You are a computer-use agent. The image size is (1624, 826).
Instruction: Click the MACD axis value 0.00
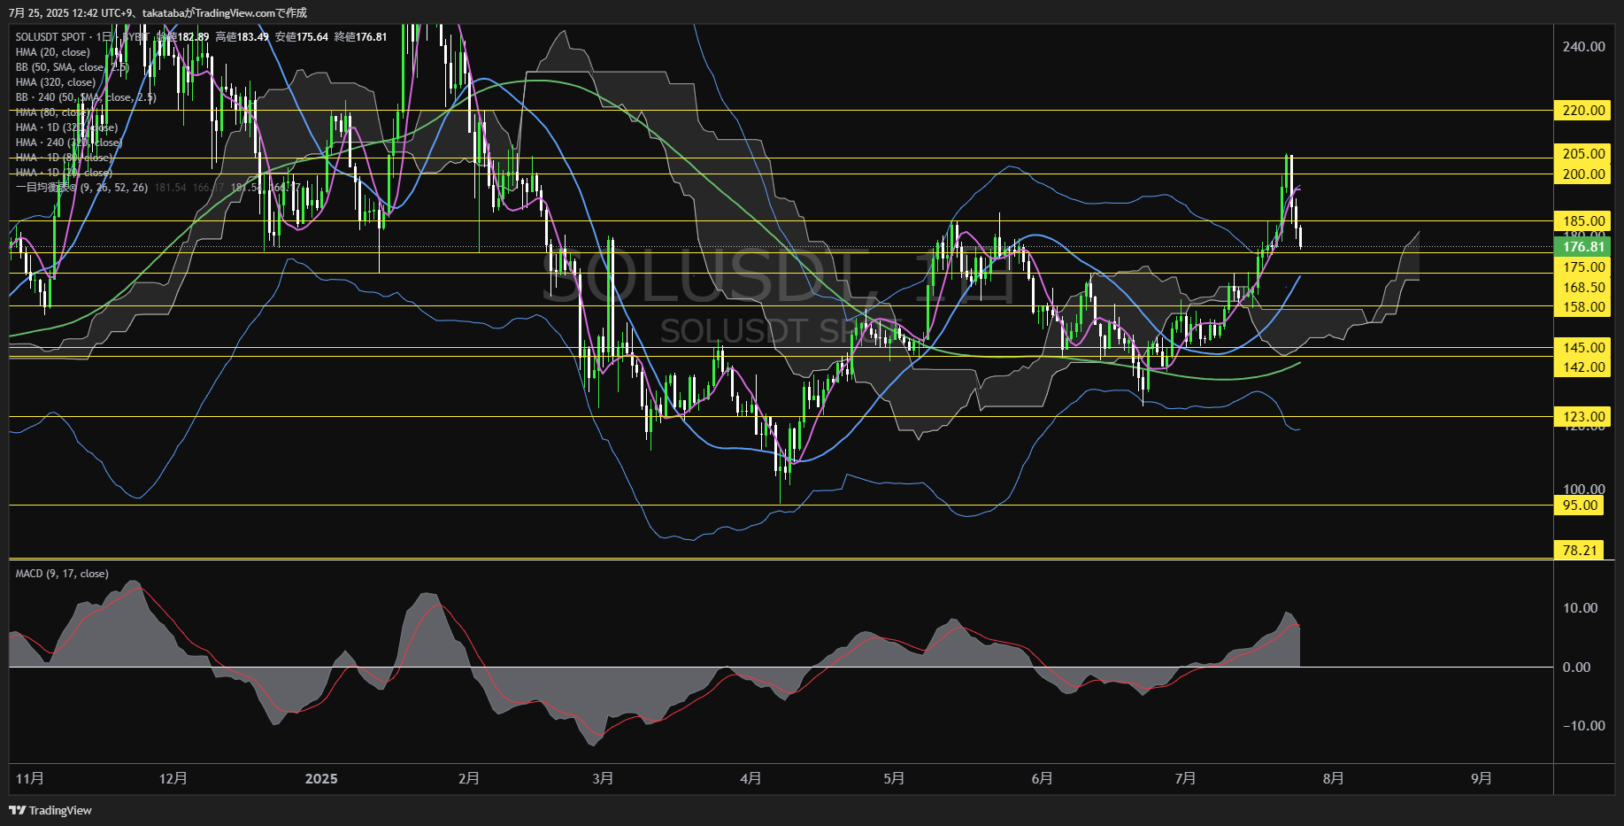coord(1576,668)
